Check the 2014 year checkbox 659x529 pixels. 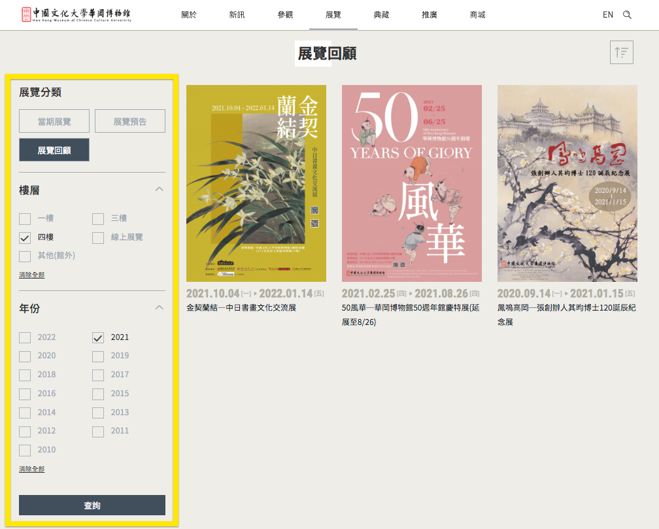[x=25, y=413]
